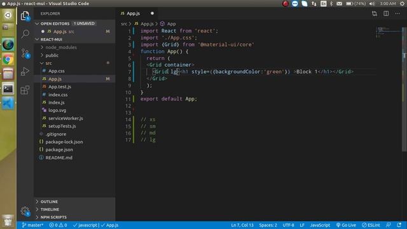Open the Manage gear settings menu
407x229 pixels.
[25, 211]
